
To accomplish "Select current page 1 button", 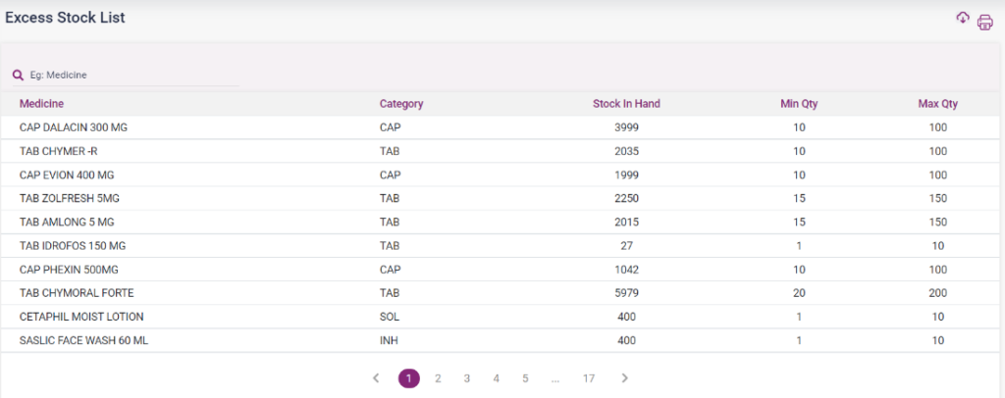I will [408, 378].
